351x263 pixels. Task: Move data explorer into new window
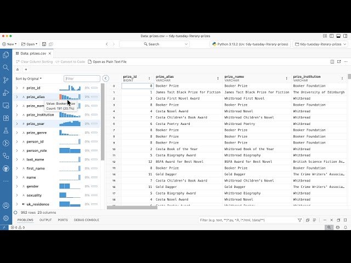click(339, 62)
